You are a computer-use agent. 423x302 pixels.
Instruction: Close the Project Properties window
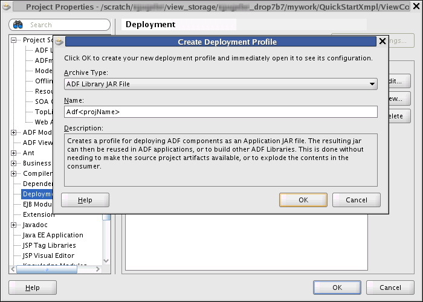(416, 7)
